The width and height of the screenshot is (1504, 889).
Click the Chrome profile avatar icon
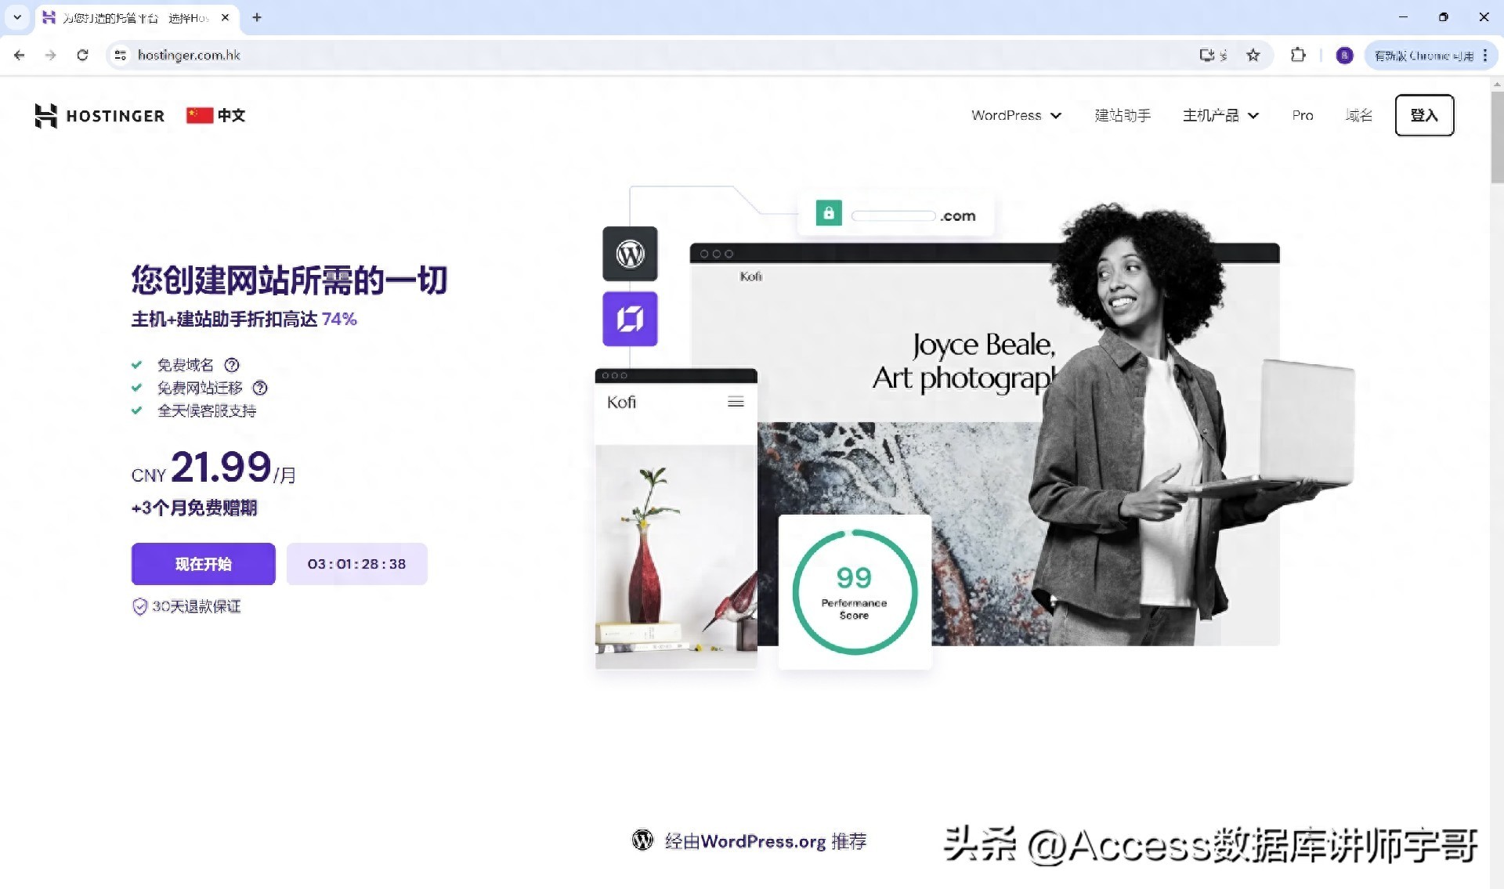[1344, 56]
